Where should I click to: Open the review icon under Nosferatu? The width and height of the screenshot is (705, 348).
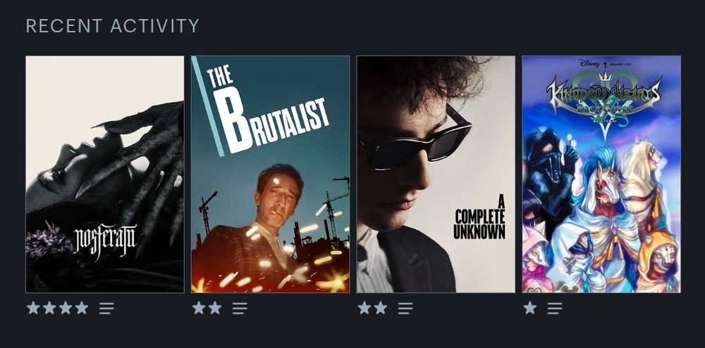click(x=106, y=308)
